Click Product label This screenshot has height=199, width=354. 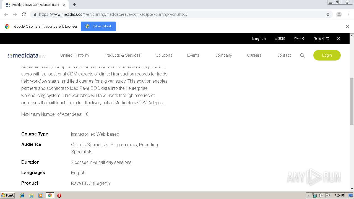30,183
